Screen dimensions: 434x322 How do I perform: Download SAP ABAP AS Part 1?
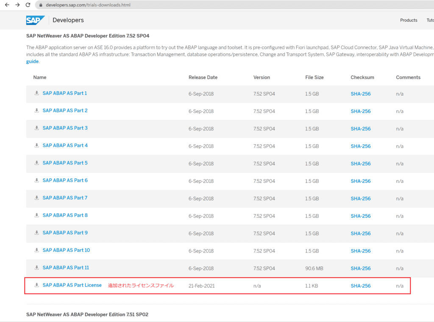[x=65, y=93]
